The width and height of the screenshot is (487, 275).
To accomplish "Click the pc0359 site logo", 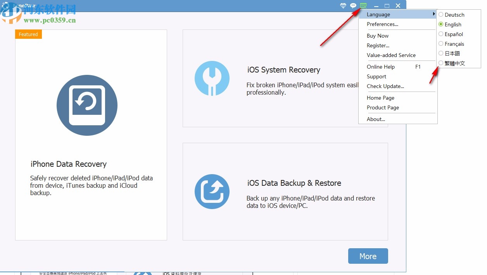I will click(10, 15).
